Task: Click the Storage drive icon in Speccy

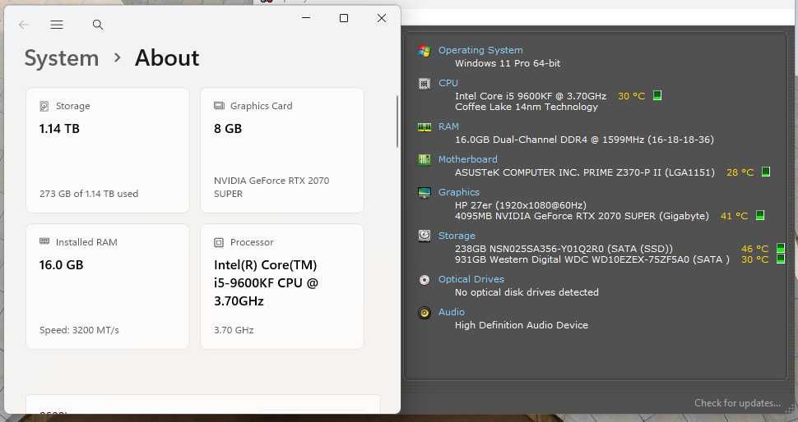Action: (425, 236)
